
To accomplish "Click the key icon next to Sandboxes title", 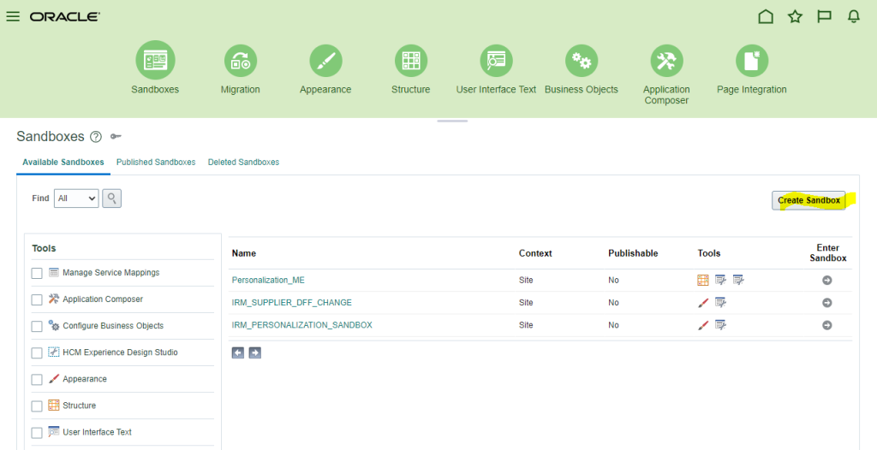I will [x=116, y=136].
